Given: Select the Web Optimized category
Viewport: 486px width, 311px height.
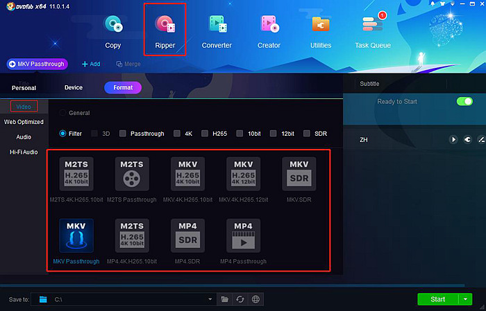Looking at the screenshot, I should [x=24, y=122].
